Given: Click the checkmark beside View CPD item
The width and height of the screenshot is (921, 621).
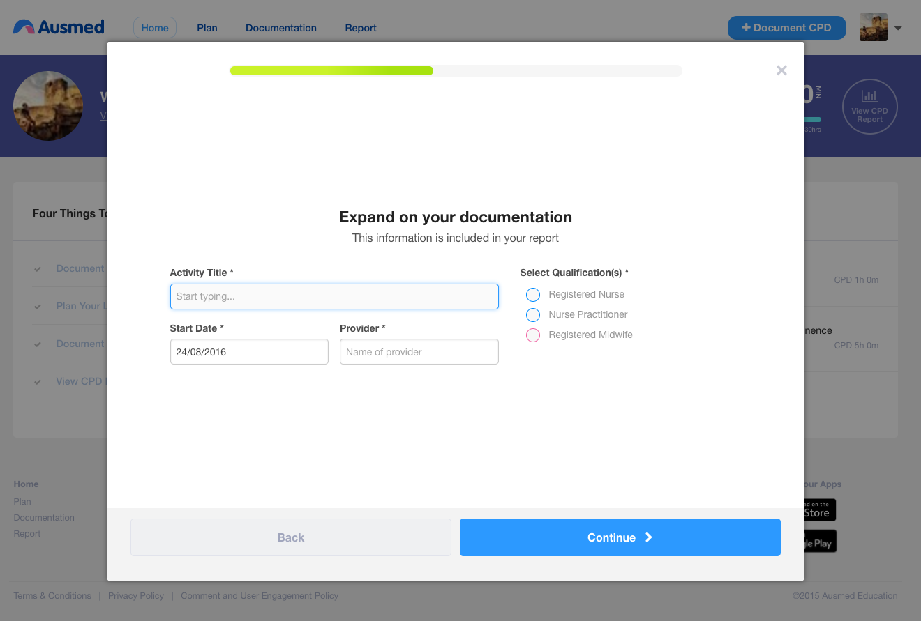Looking at the screenshot, I should [x=38, y=382].
